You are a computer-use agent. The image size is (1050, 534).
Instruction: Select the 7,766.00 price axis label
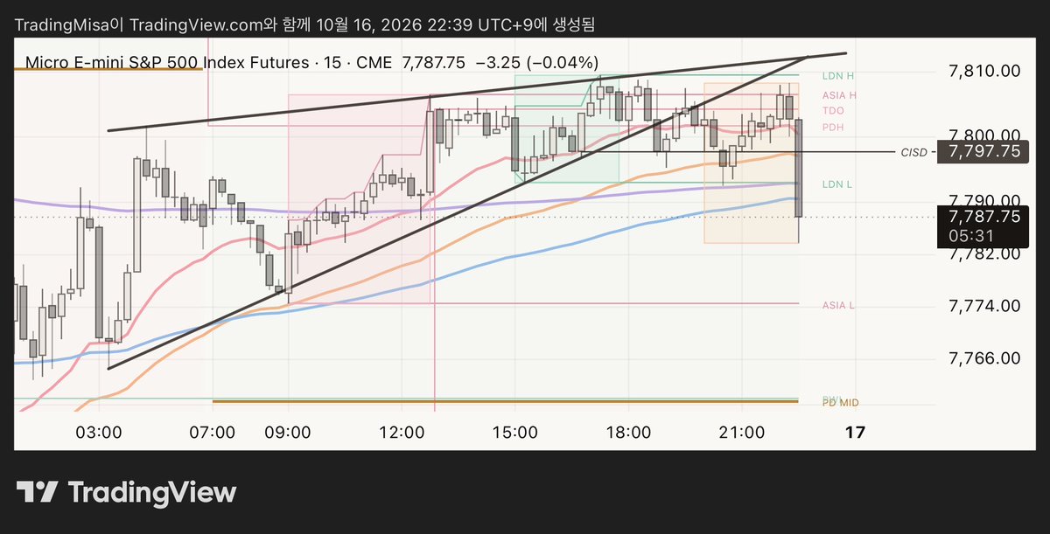pos(987,358)
